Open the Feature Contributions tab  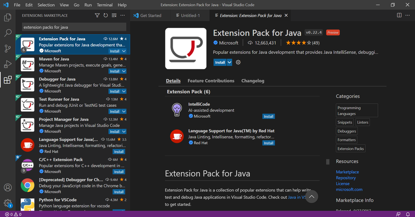(x=211, y=81)
